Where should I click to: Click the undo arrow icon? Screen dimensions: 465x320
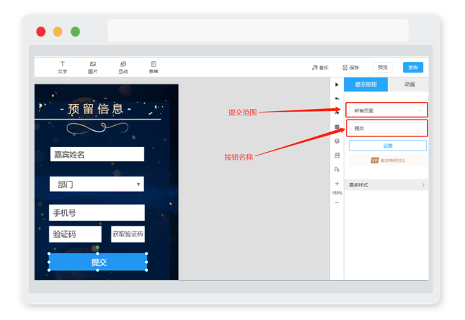(x=337, y=98)
